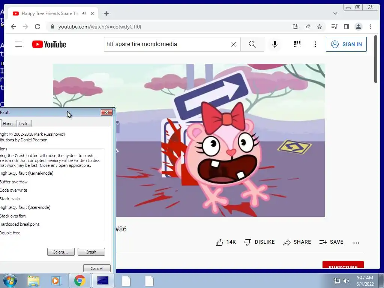Toggle Chrome side panel icon
Screen dimensions: 384x288
click(x=346, y=27)
